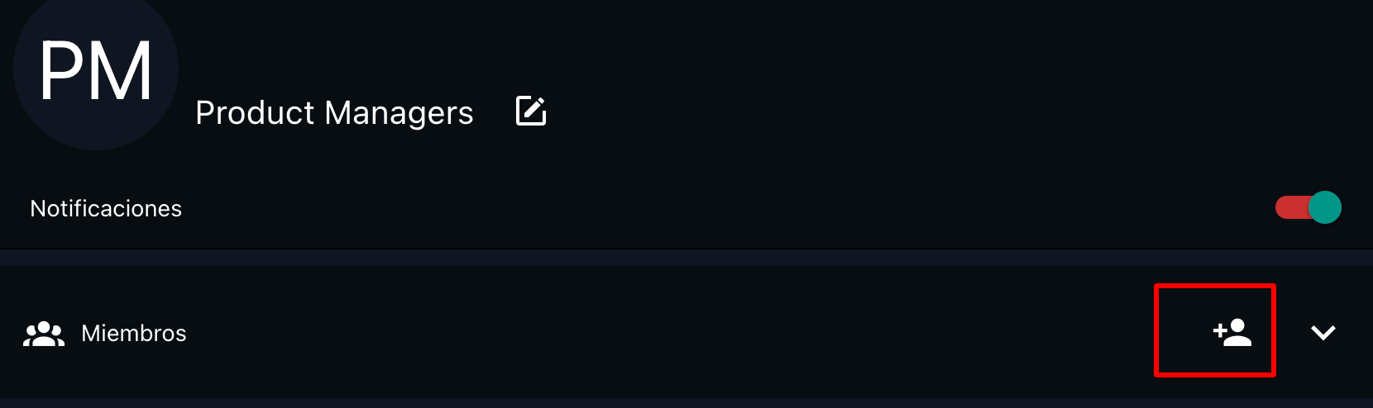
Task: Select the Product Managers group title
Action: (334, 112)
